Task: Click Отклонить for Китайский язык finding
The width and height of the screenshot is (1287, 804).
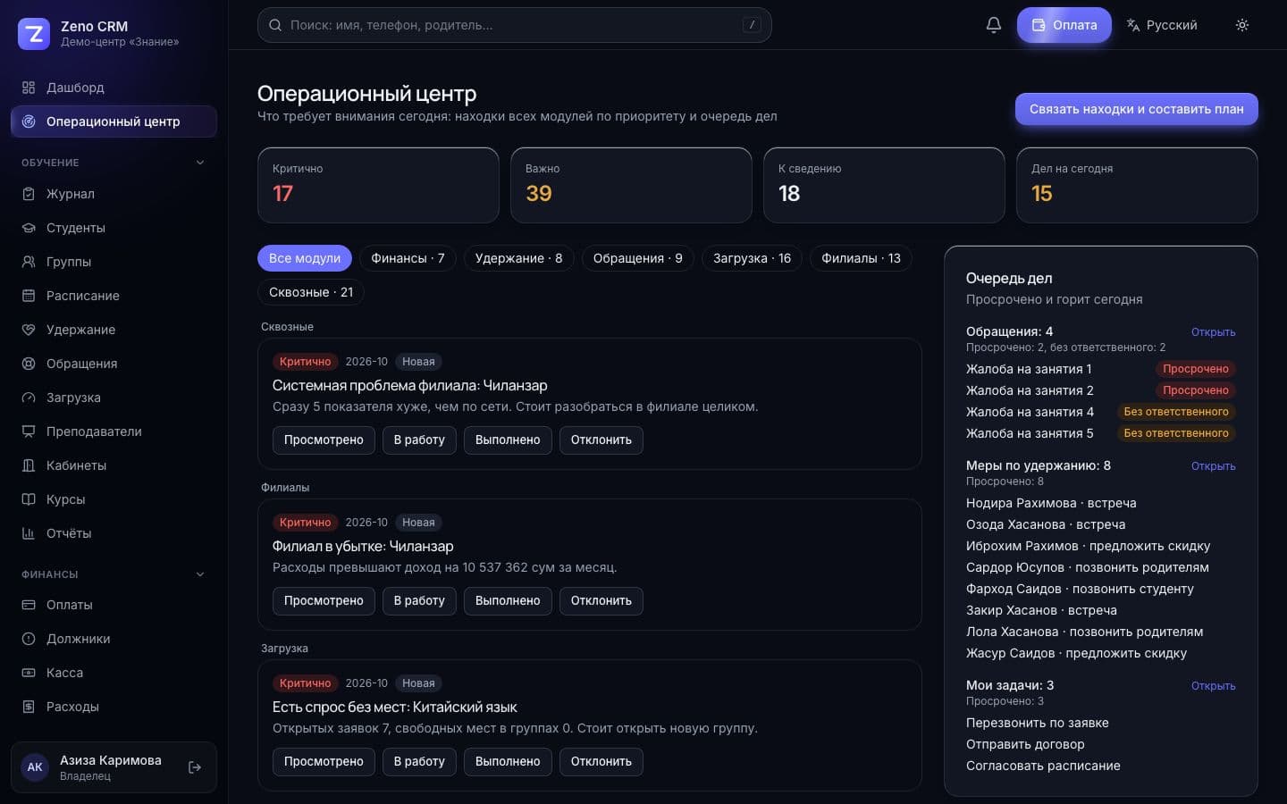Action: (601, 761)
